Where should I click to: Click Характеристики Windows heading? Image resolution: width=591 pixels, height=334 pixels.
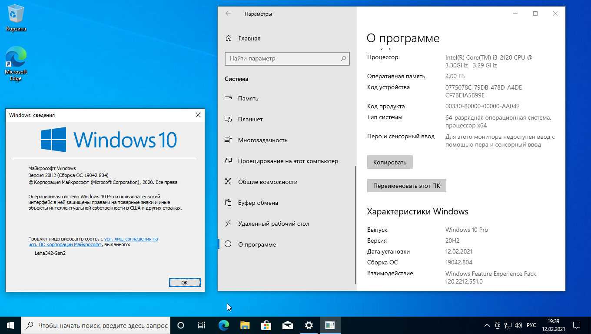[418, 212]
